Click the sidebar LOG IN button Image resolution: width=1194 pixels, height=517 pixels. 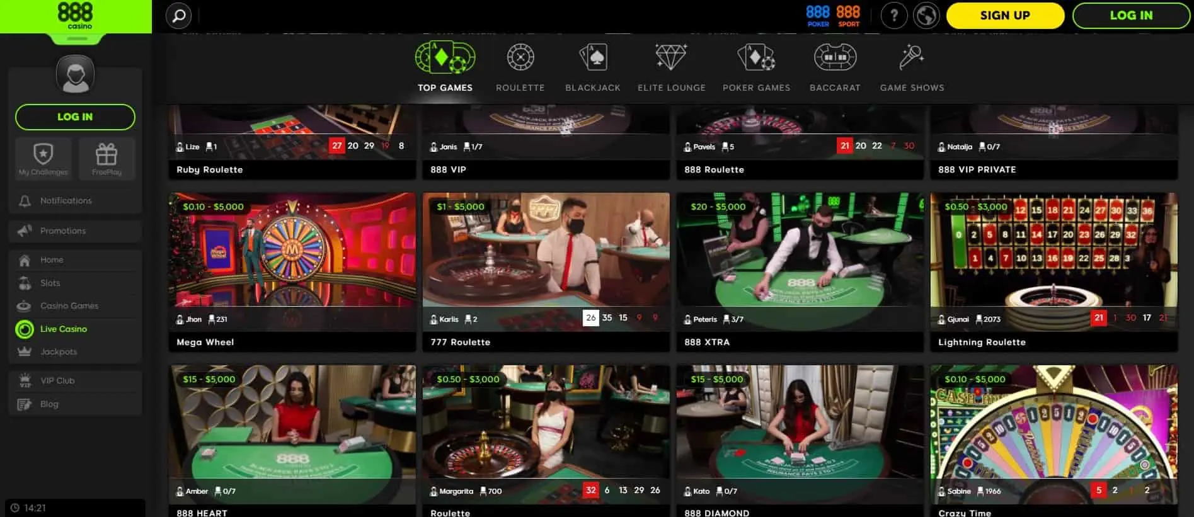tap(75, 117)
